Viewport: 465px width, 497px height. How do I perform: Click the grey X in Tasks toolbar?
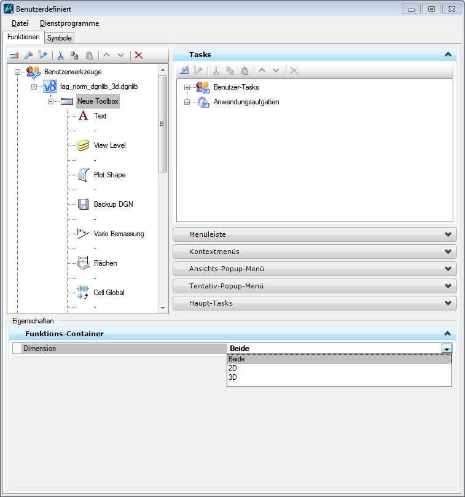[294, 71]
